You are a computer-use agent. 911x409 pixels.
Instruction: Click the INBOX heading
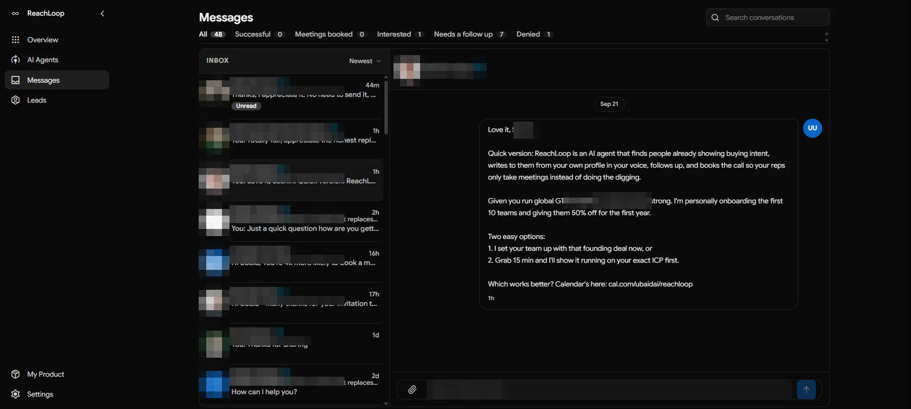[x=217, y=60]
